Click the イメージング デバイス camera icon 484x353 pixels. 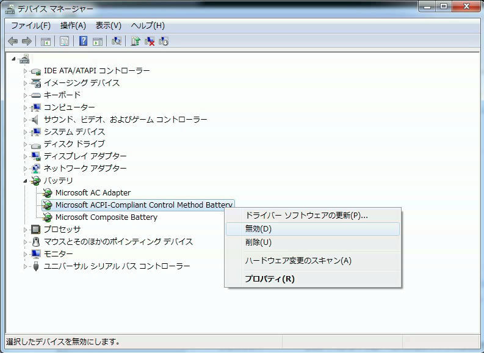click(x=36, y=83)
